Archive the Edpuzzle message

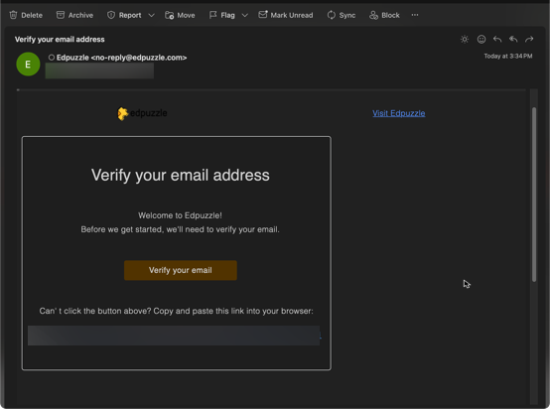pyautogui.click(x=74, y=15)
